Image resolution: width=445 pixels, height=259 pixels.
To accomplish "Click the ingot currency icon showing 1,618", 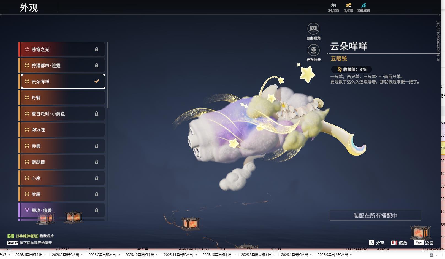I will point(348,6).
